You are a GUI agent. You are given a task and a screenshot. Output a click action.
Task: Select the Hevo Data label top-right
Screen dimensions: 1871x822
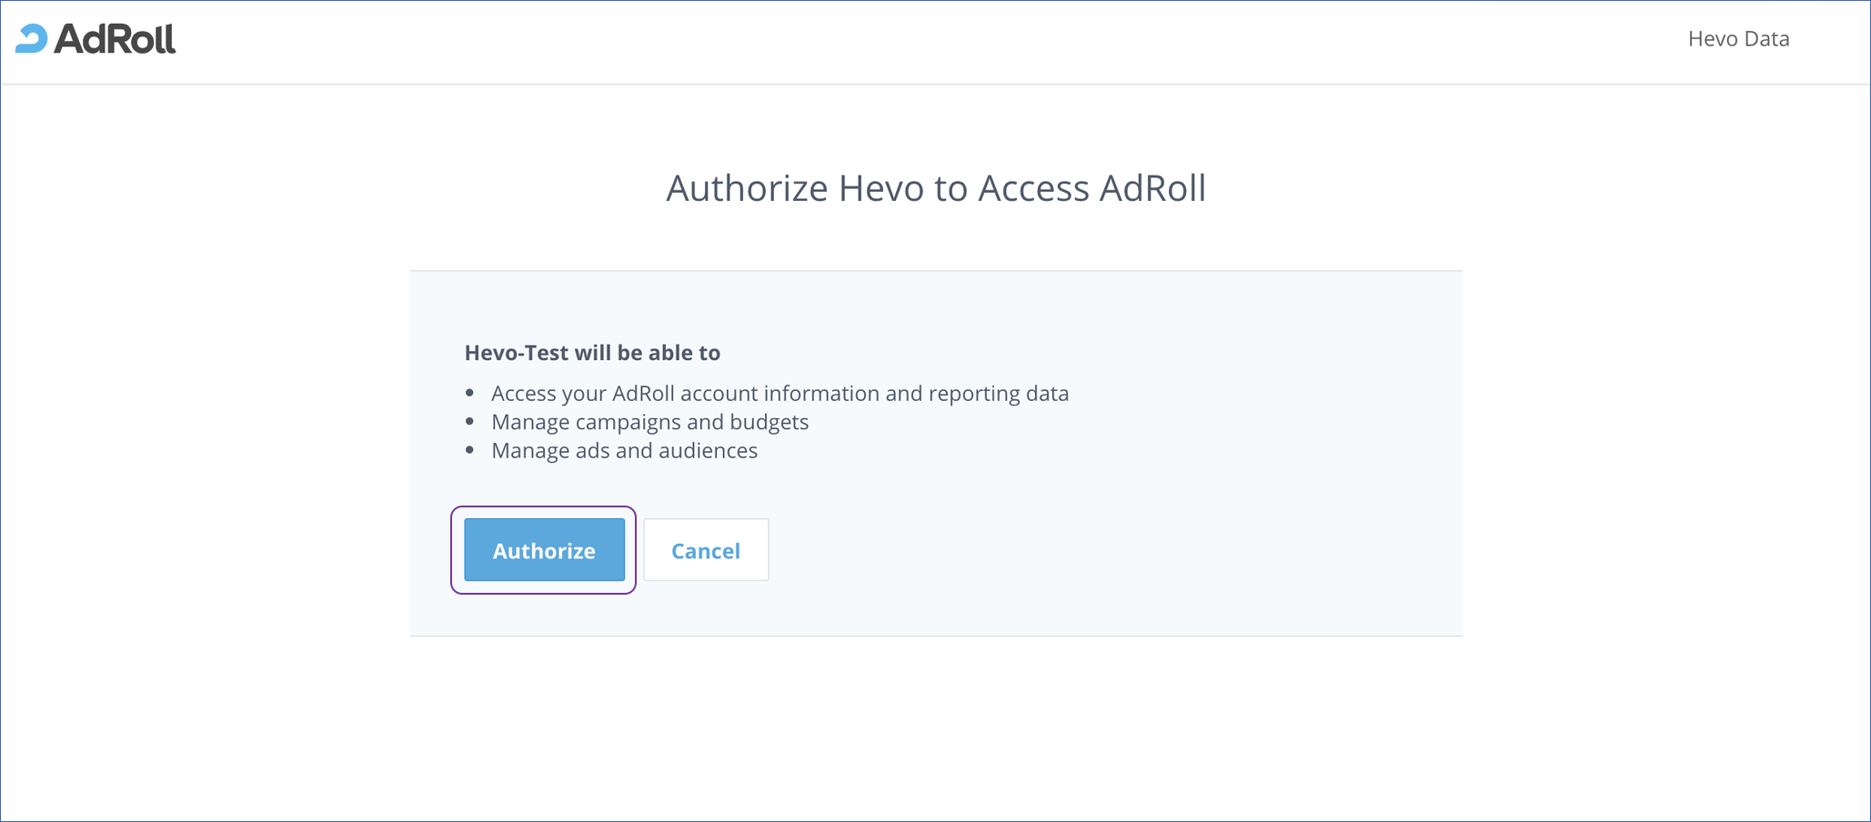tap(1736, 38)
